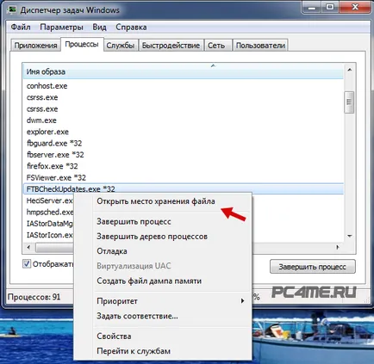
Task: Select the IAStorIcon process row
Action: (49, 235)
